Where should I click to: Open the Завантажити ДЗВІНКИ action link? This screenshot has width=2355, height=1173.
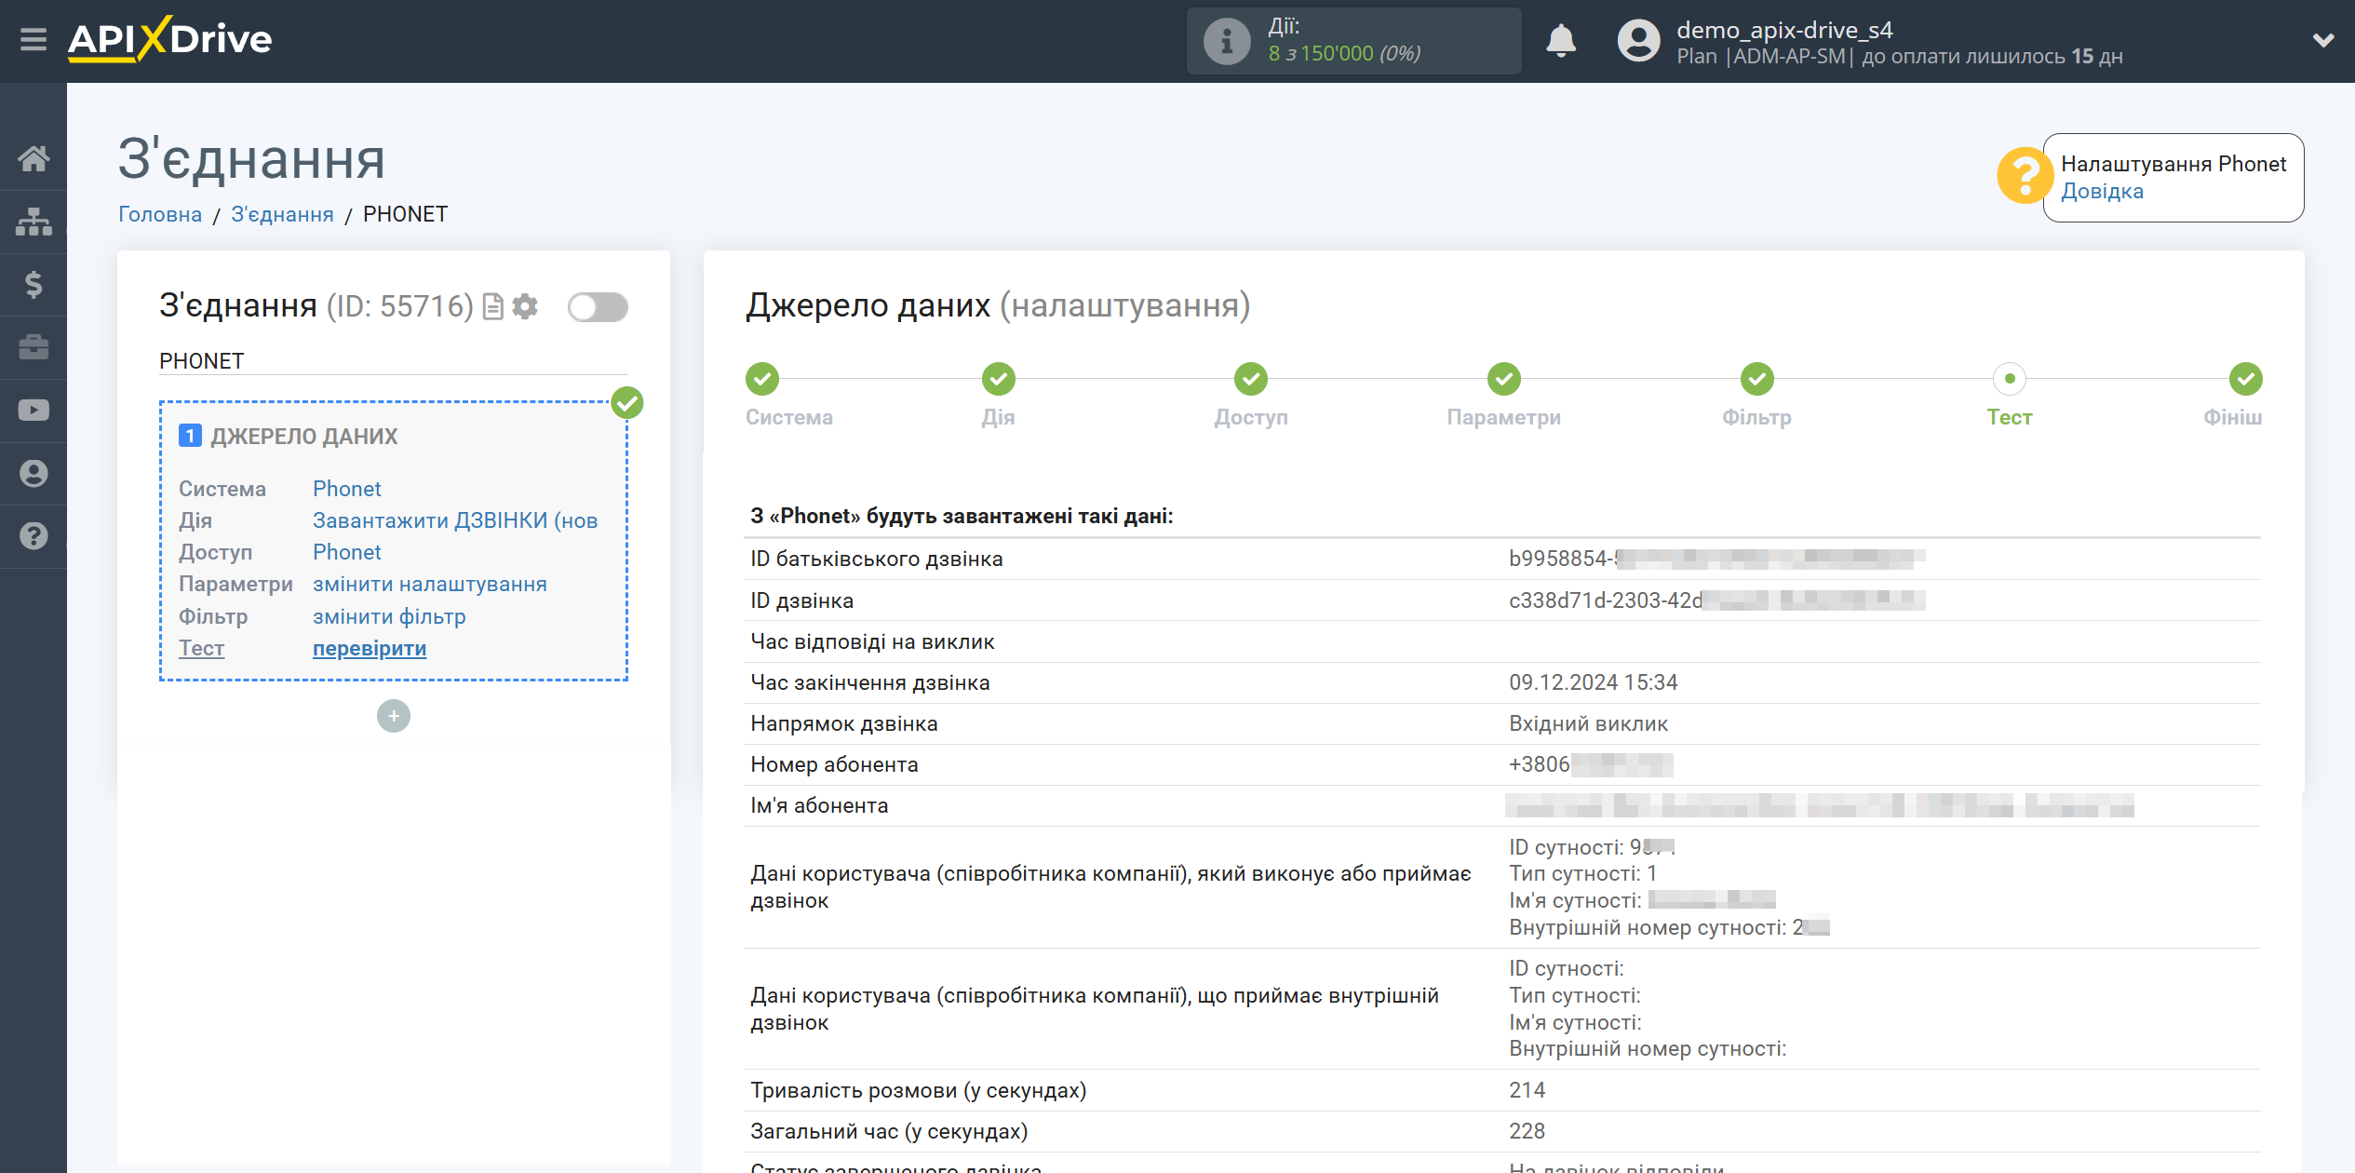click(455, 520)
